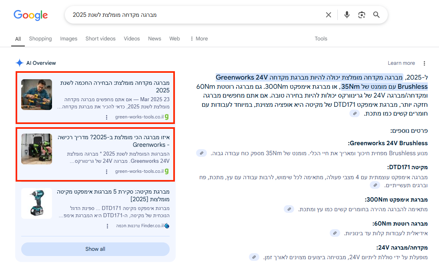439x268 pixels.
Task: Clear the search query with the X icon
Action: (x=329, y=15)
